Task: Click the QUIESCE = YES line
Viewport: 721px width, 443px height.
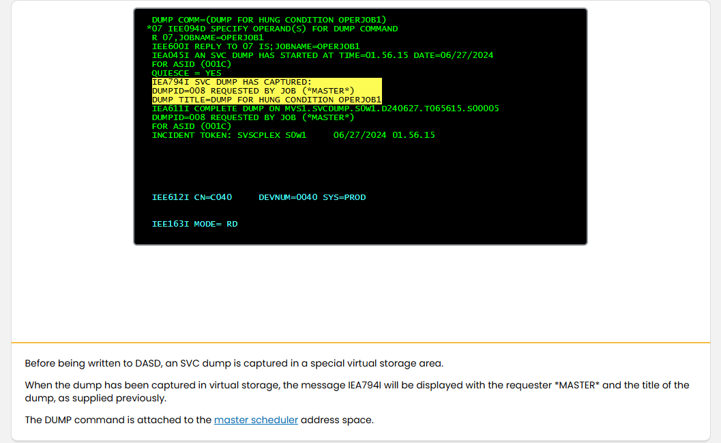Action: click(x=186, y=73)
